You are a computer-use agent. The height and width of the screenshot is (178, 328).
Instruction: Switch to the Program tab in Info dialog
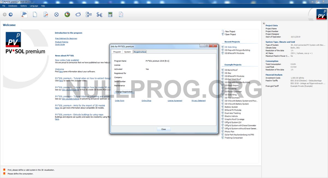click(x=117, y=52)
